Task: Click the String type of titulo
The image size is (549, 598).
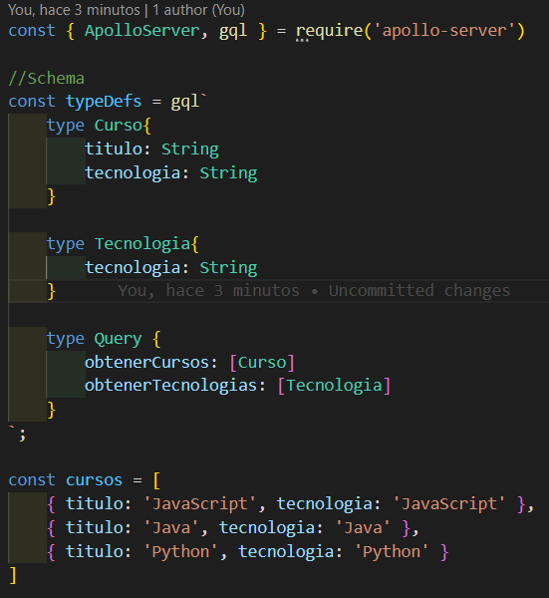Action: (x=190, y=149)
